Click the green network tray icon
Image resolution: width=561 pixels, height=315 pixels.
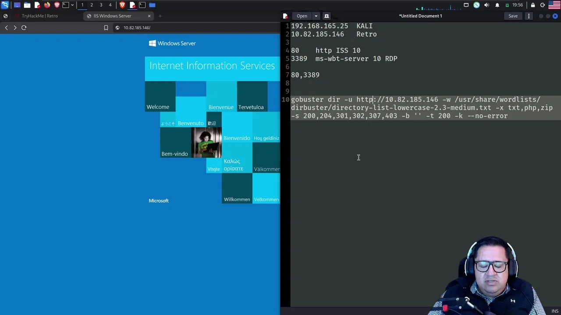pyautogui.click(x=476, y=5)
